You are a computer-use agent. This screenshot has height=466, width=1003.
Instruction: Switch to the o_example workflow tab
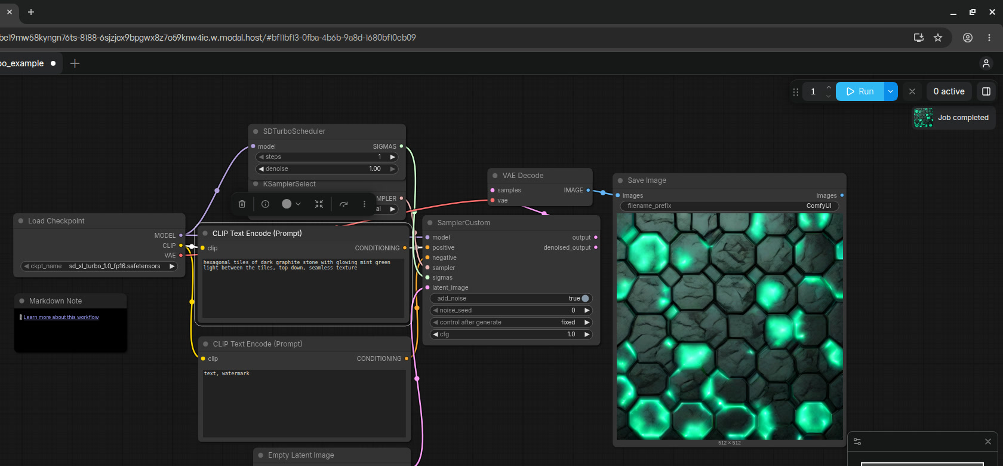click(27, 63)
